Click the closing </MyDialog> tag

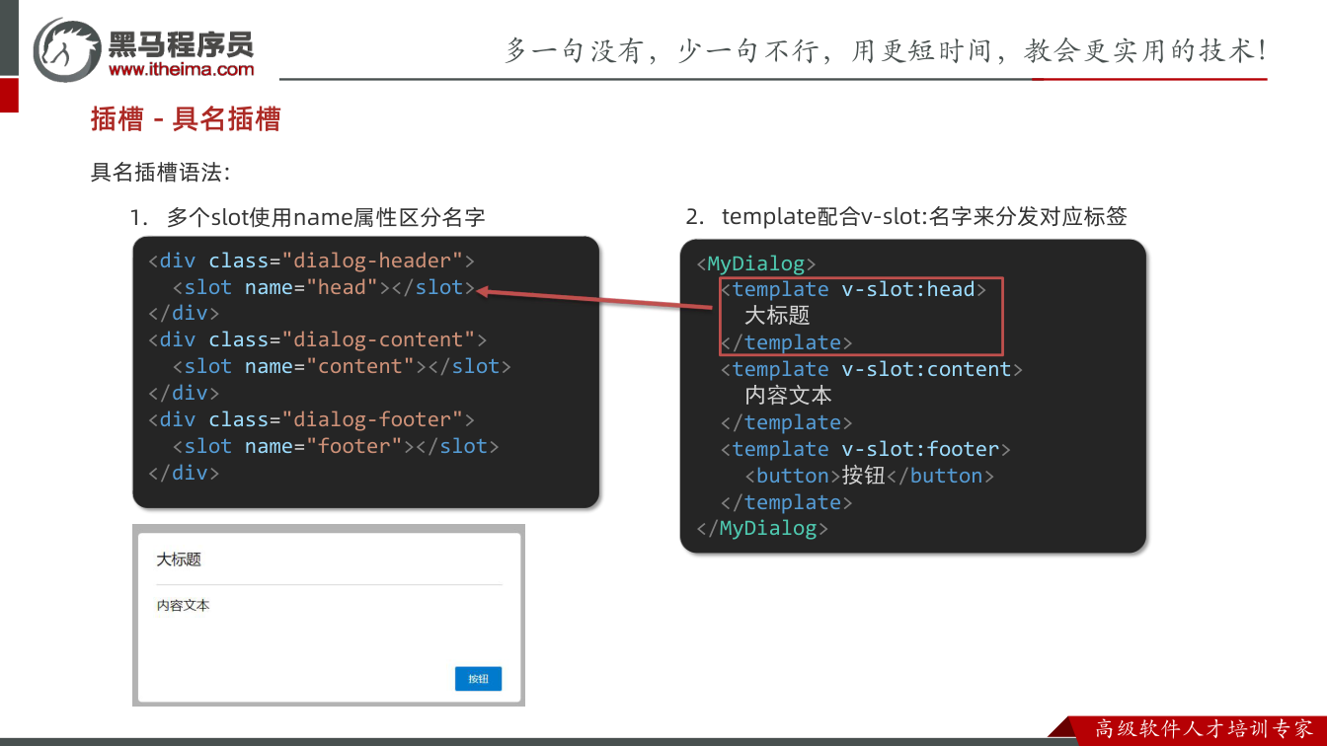(762, 528)
